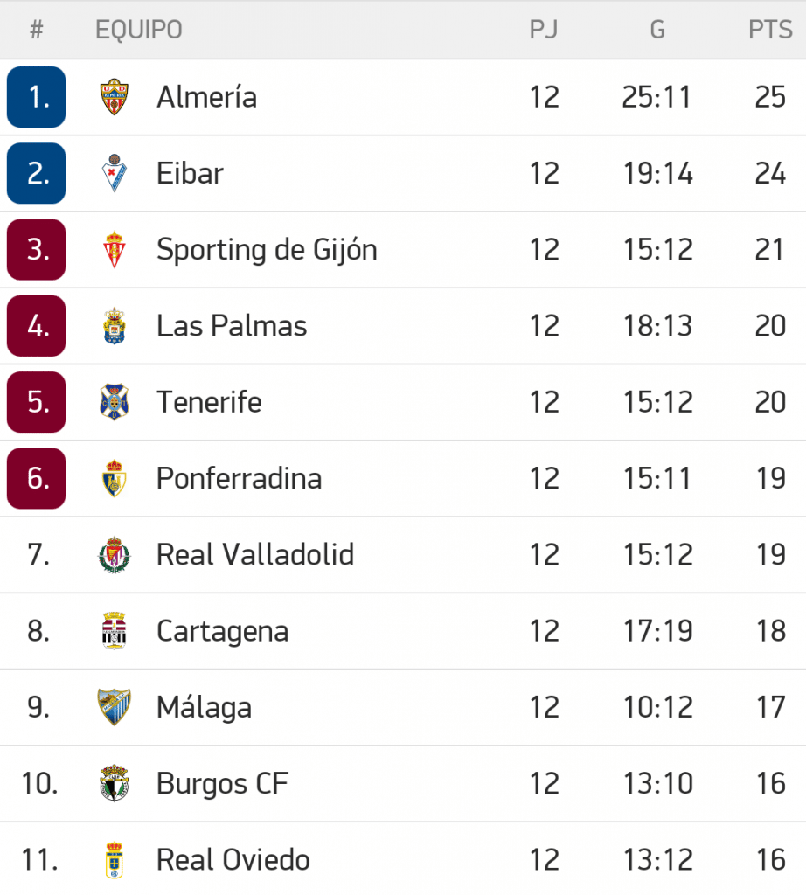
Task: Select the Real Valladolid crest
Action: click(115, 555)
